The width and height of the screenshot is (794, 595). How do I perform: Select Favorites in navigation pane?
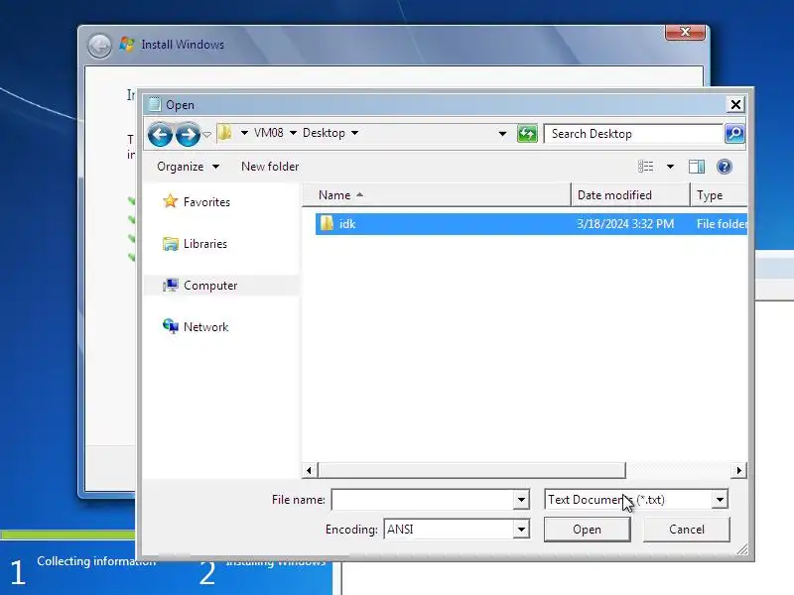[206, 202]
